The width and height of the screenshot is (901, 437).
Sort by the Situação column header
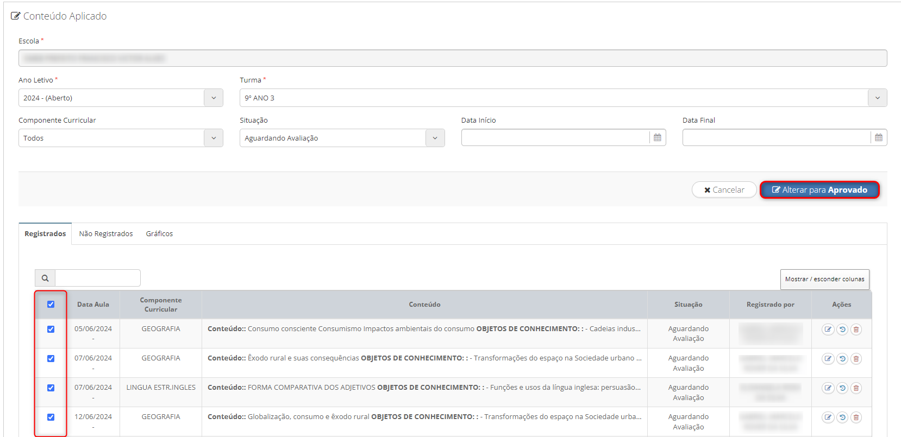[x=689, y=305]
